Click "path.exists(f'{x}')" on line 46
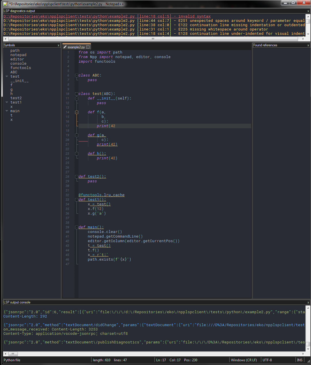The image size is (311, 365). [x=110, y=259]
